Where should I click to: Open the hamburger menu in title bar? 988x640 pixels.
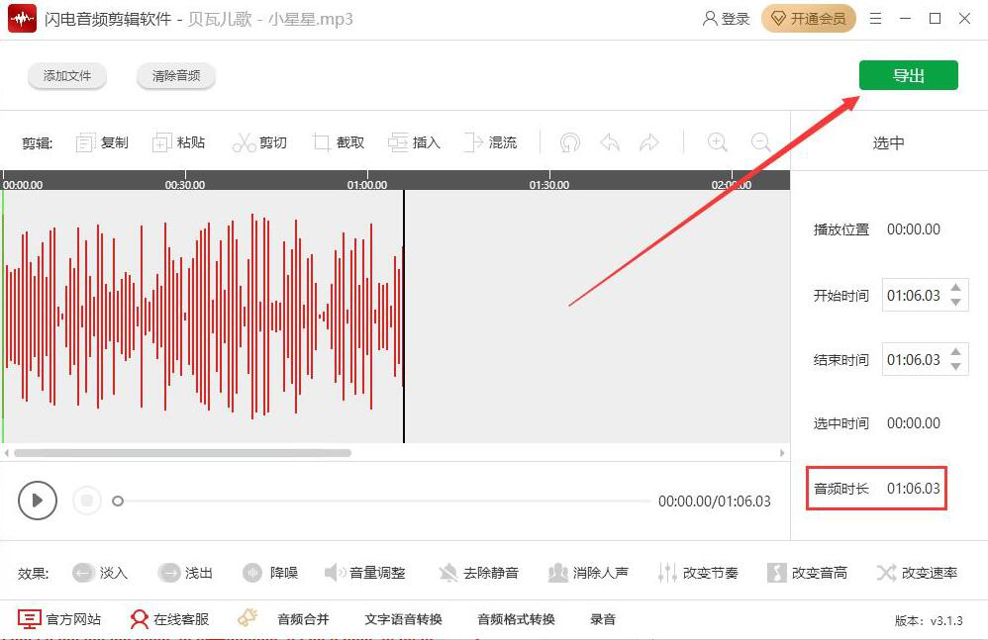[x=875, y=19]
